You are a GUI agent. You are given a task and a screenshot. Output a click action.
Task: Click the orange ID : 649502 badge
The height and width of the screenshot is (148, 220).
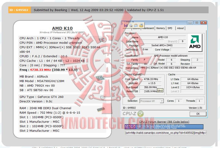(20, 10)
